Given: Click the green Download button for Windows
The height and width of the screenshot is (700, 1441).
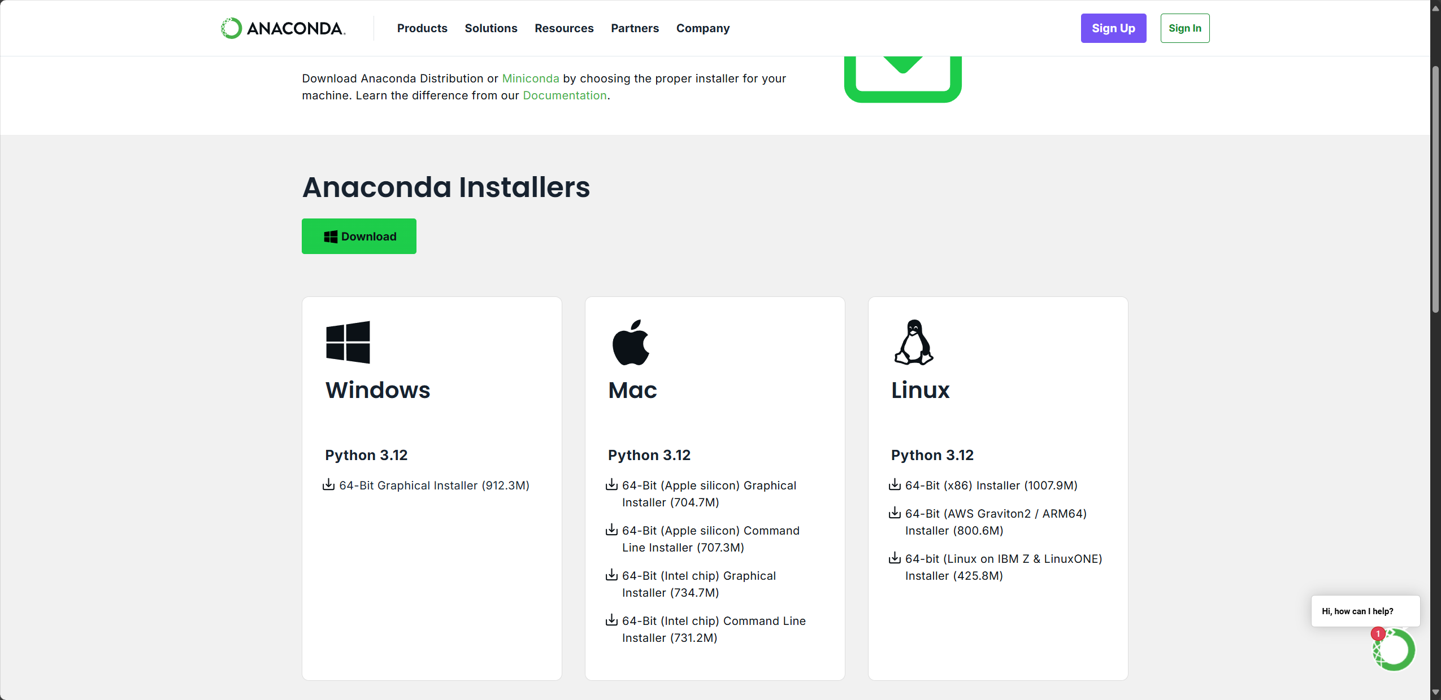Looking at the screenshot, I should (x=359, y=236).
